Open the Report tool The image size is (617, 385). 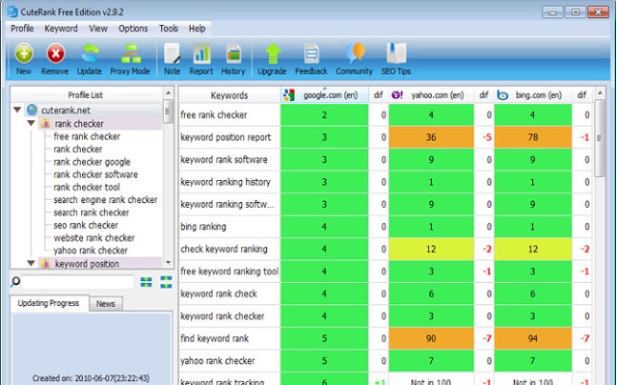click(201, 54)
